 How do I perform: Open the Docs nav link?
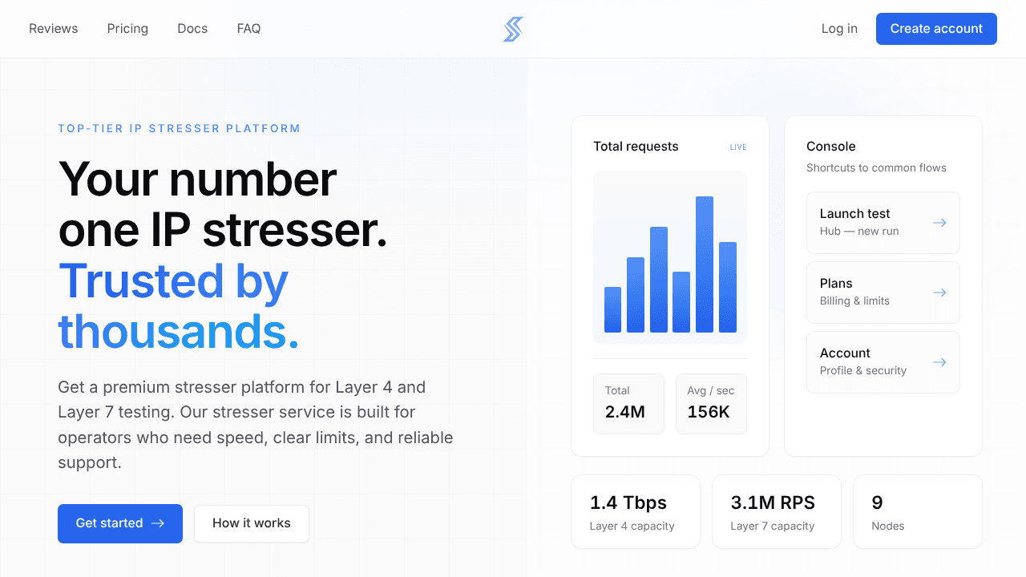pos(192,29)
